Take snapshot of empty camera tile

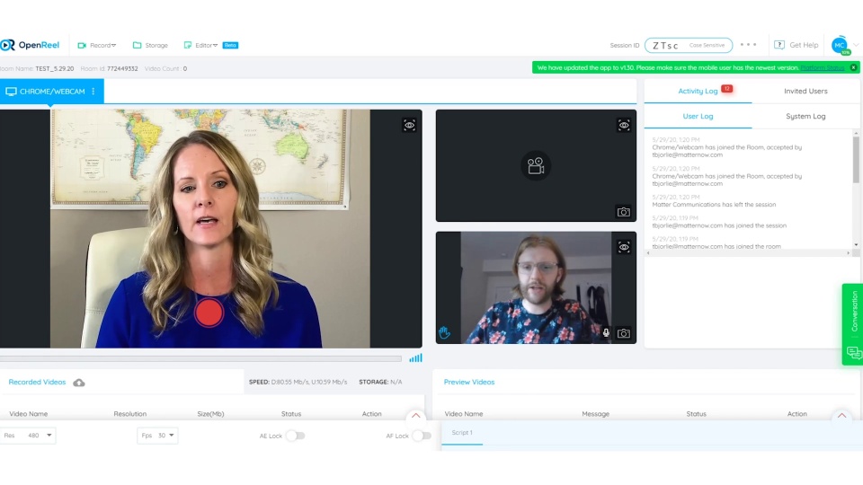tap(624, 212)
